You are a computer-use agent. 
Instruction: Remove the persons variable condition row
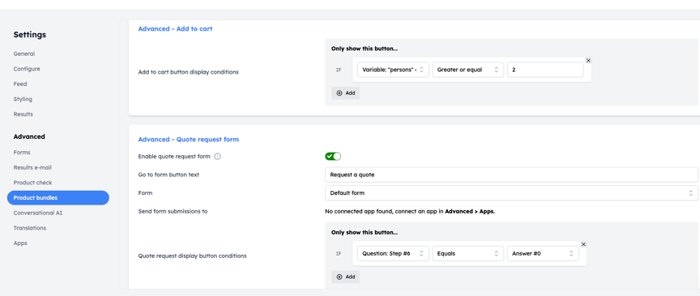click(588, 61)
